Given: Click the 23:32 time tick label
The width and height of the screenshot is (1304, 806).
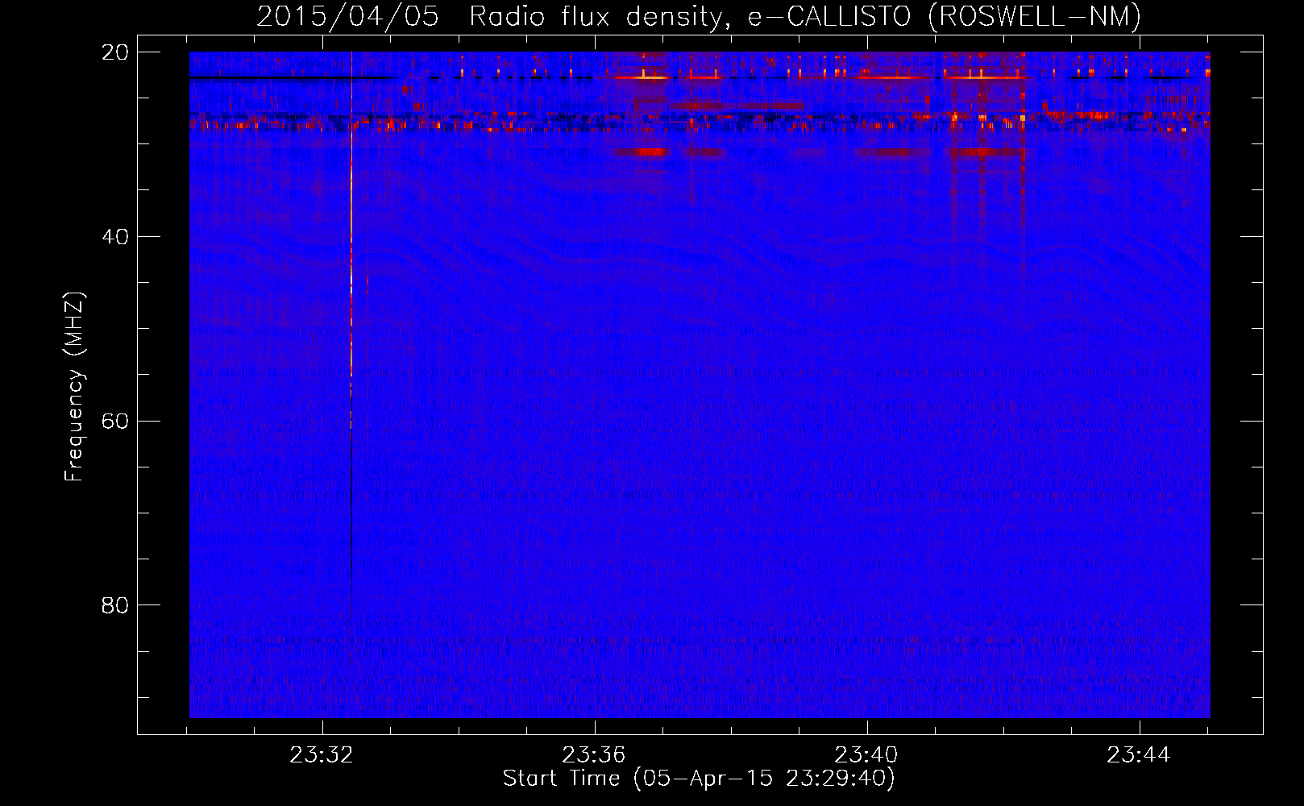Looking at the screenshot, I should (322, 755).
